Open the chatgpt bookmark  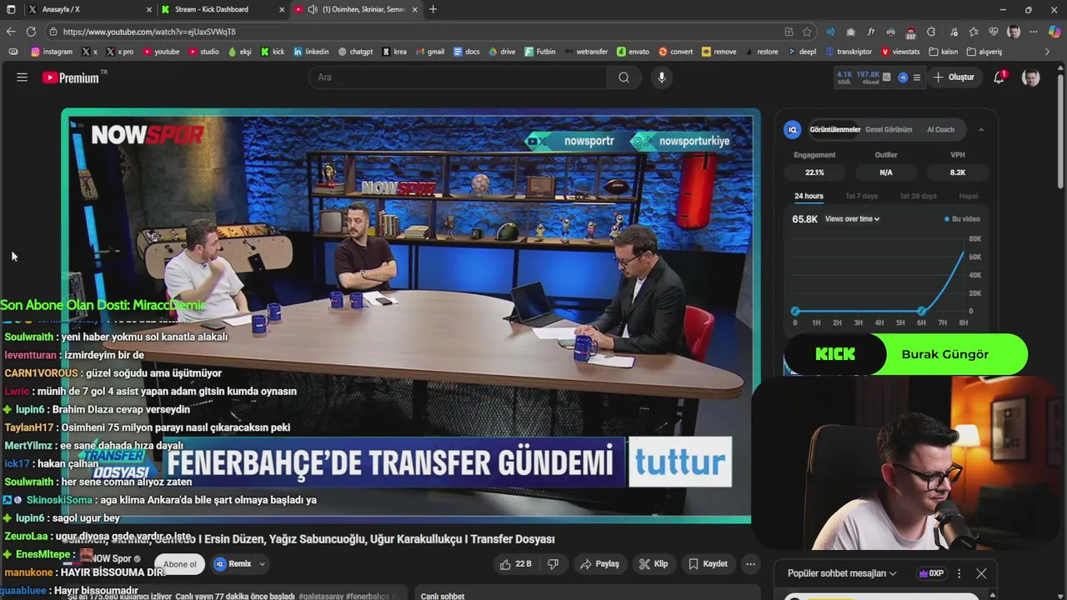click(x=355, y=52)
